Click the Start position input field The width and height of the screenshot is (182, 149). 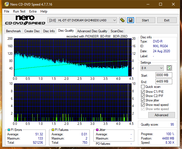(164, 75)
